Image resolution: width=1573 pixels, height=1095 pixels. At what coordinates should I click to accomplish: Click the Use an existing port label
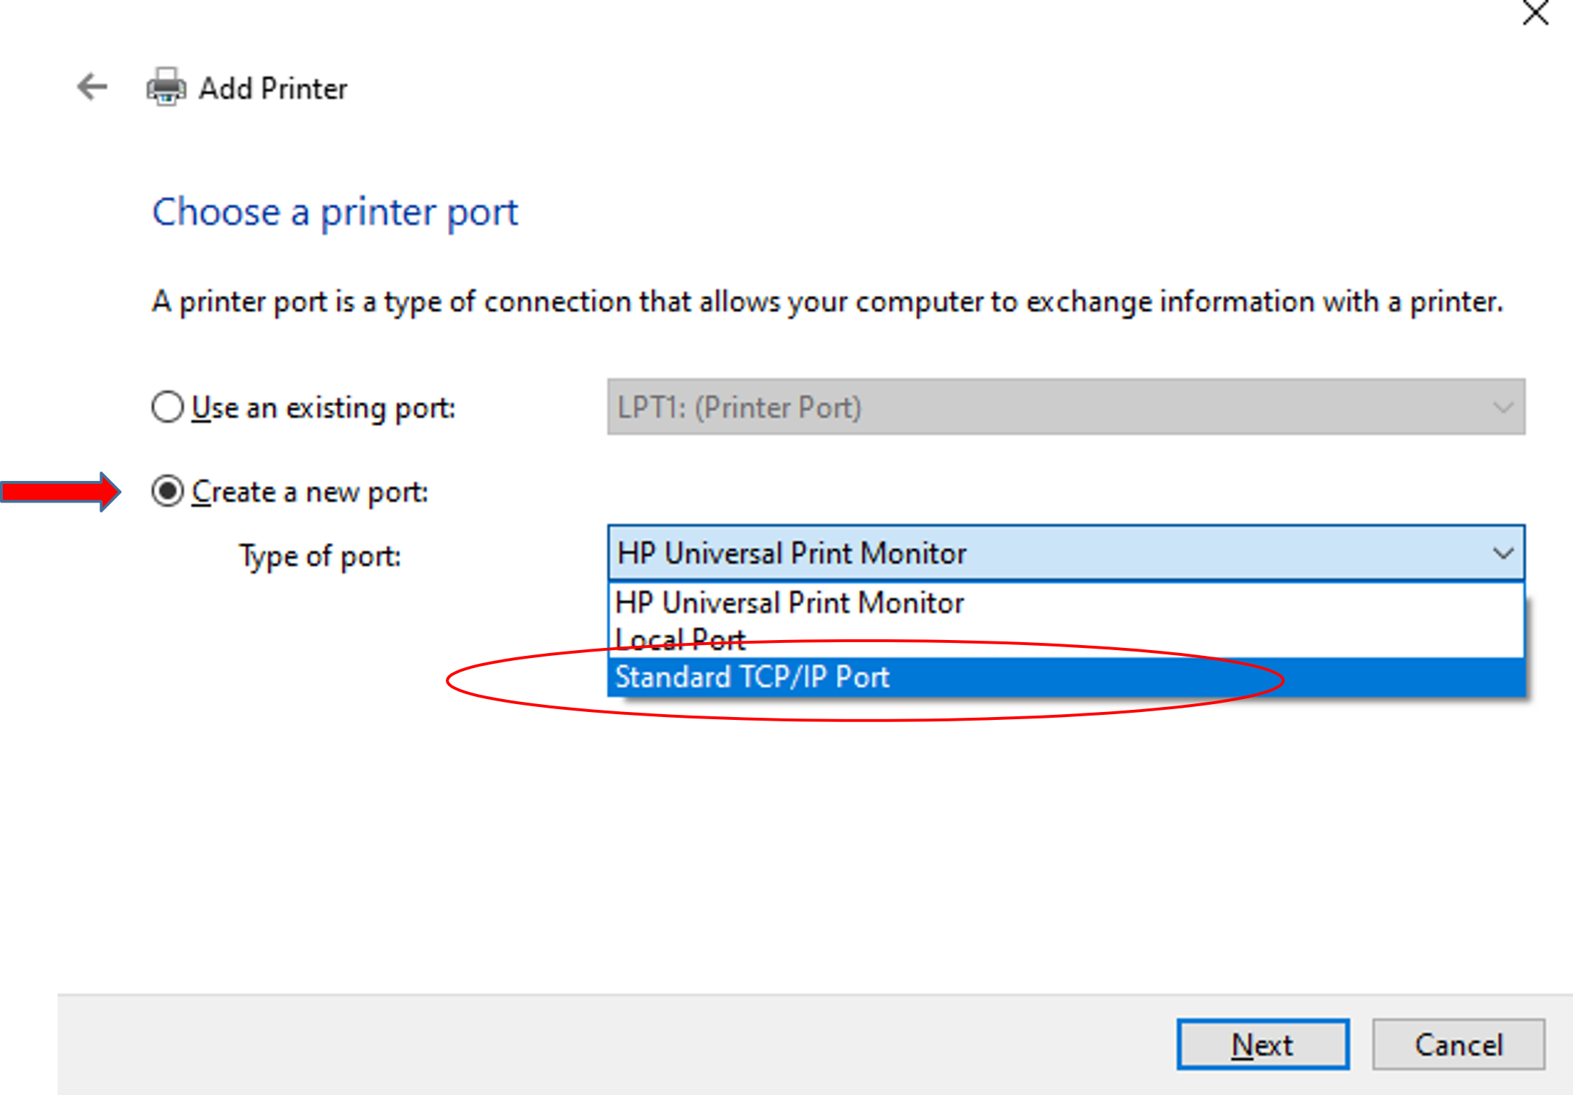[323, 407]
